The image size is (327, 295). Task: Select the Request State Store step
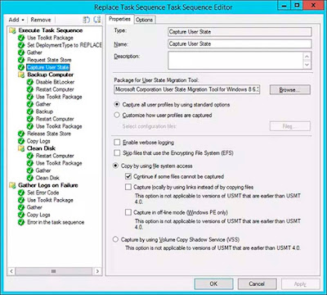point(49,60)
